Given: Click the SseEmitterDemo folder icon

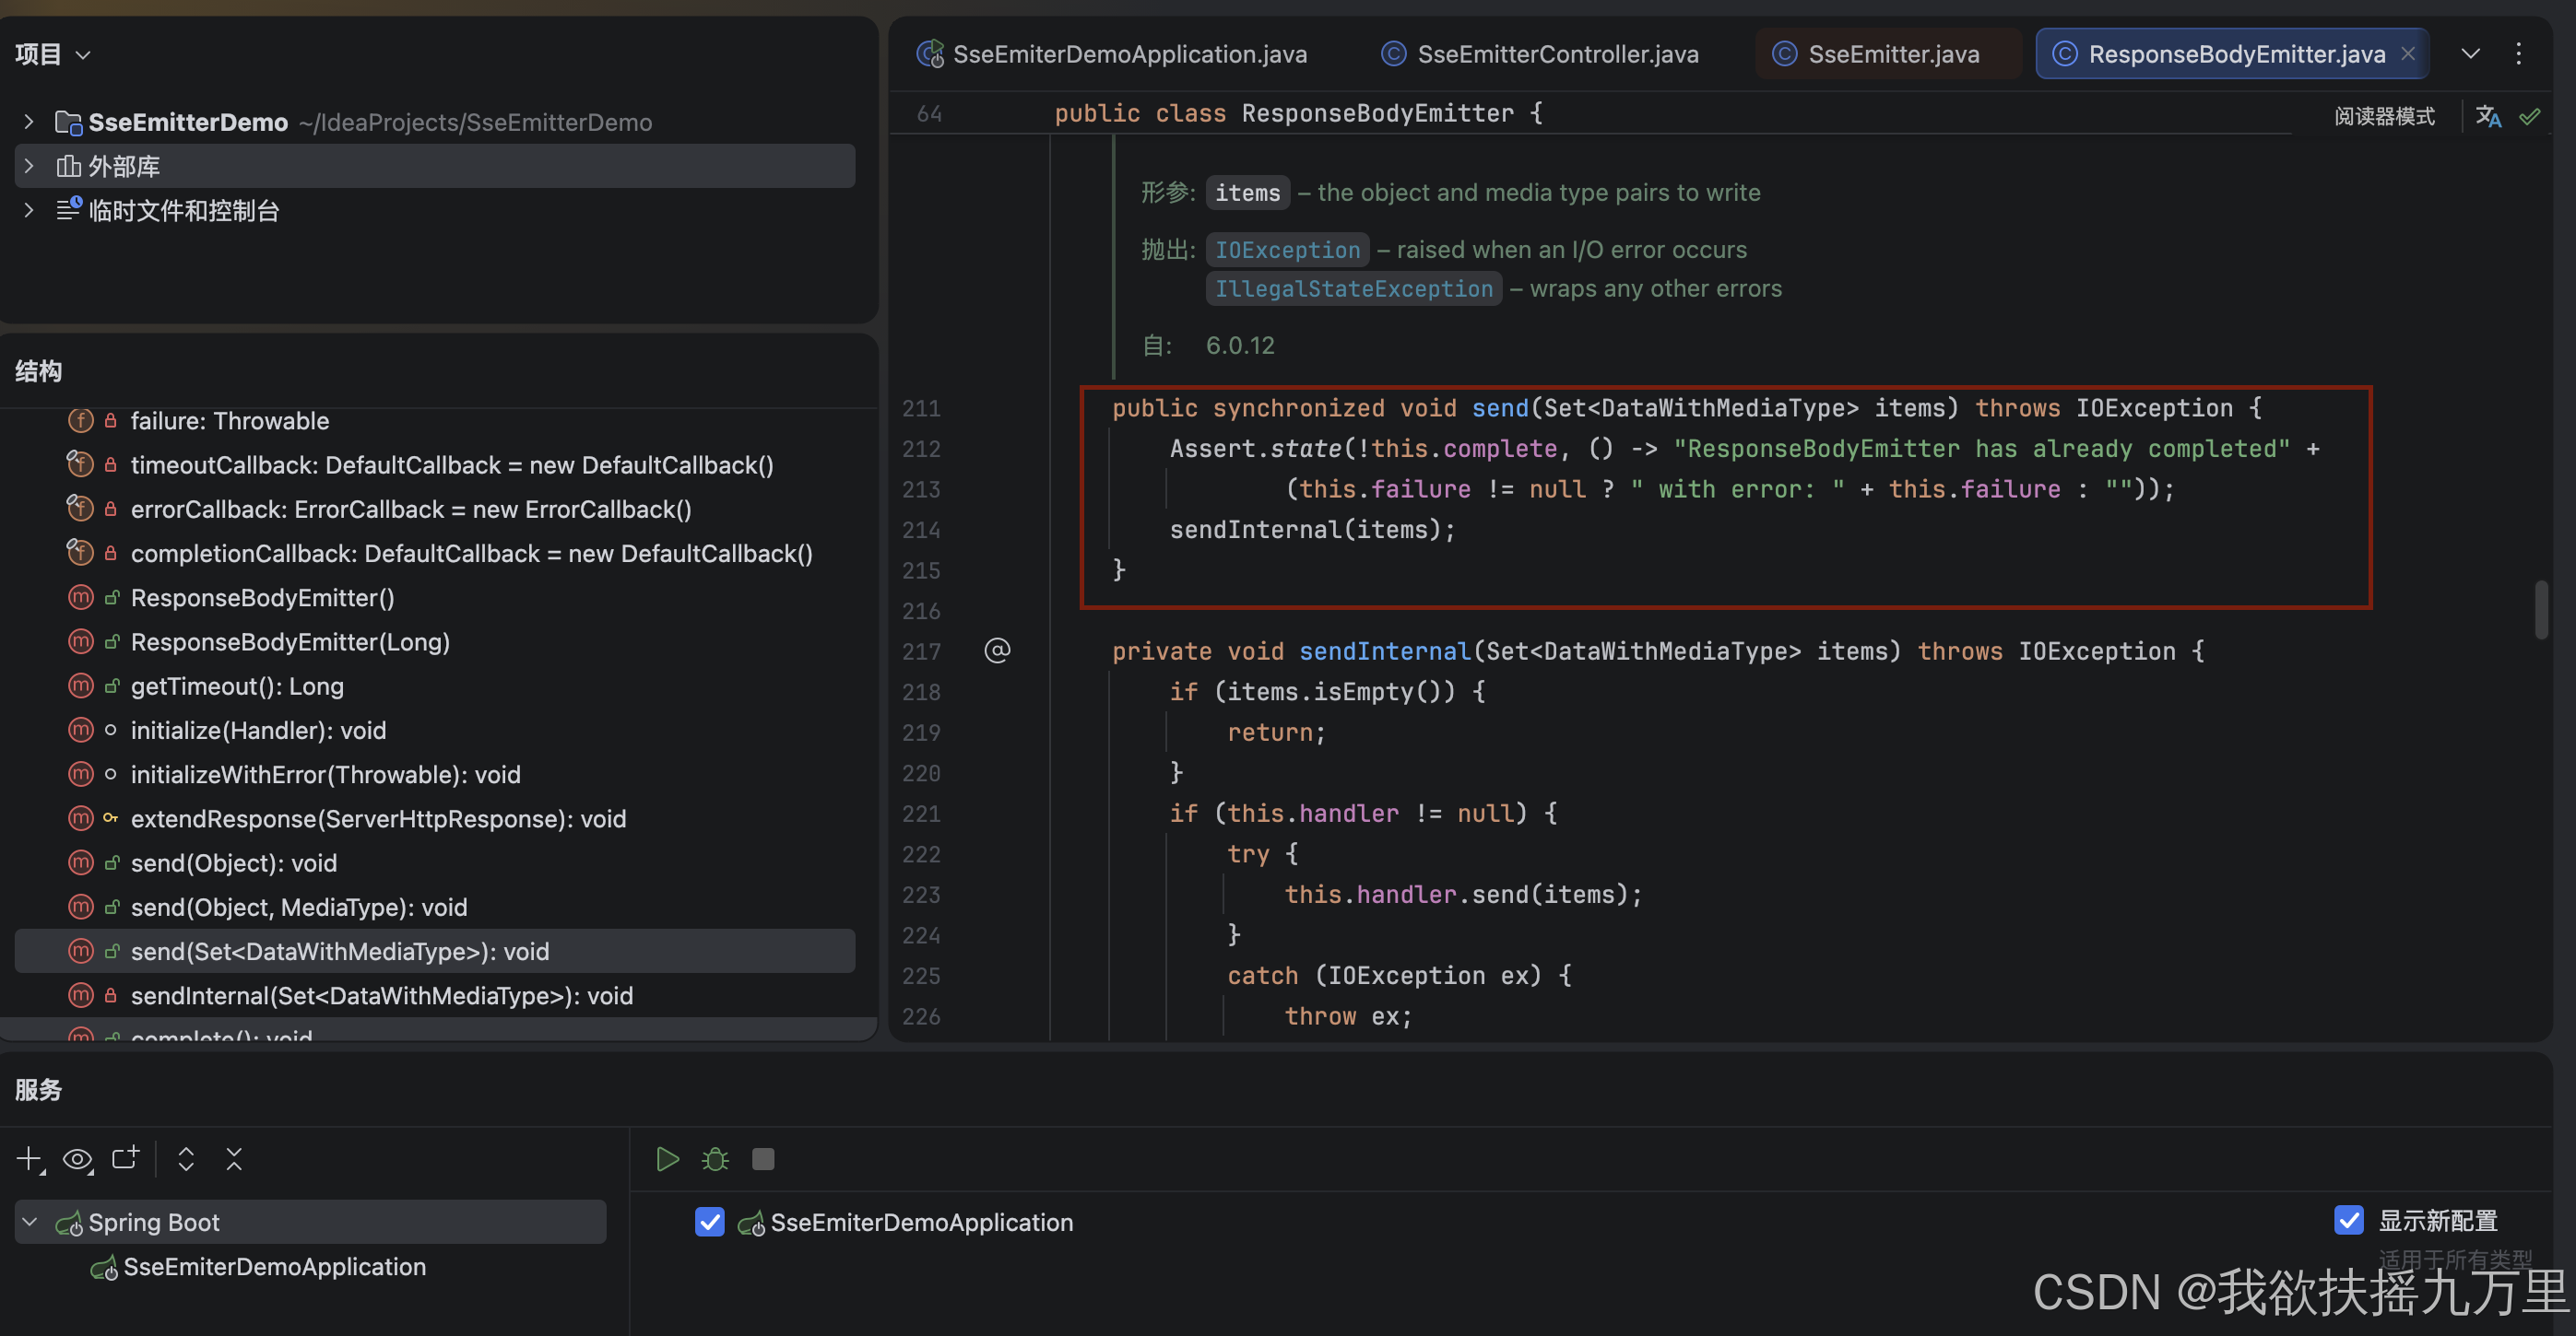Looking at the screenshot, I should (x=68, y=122).
